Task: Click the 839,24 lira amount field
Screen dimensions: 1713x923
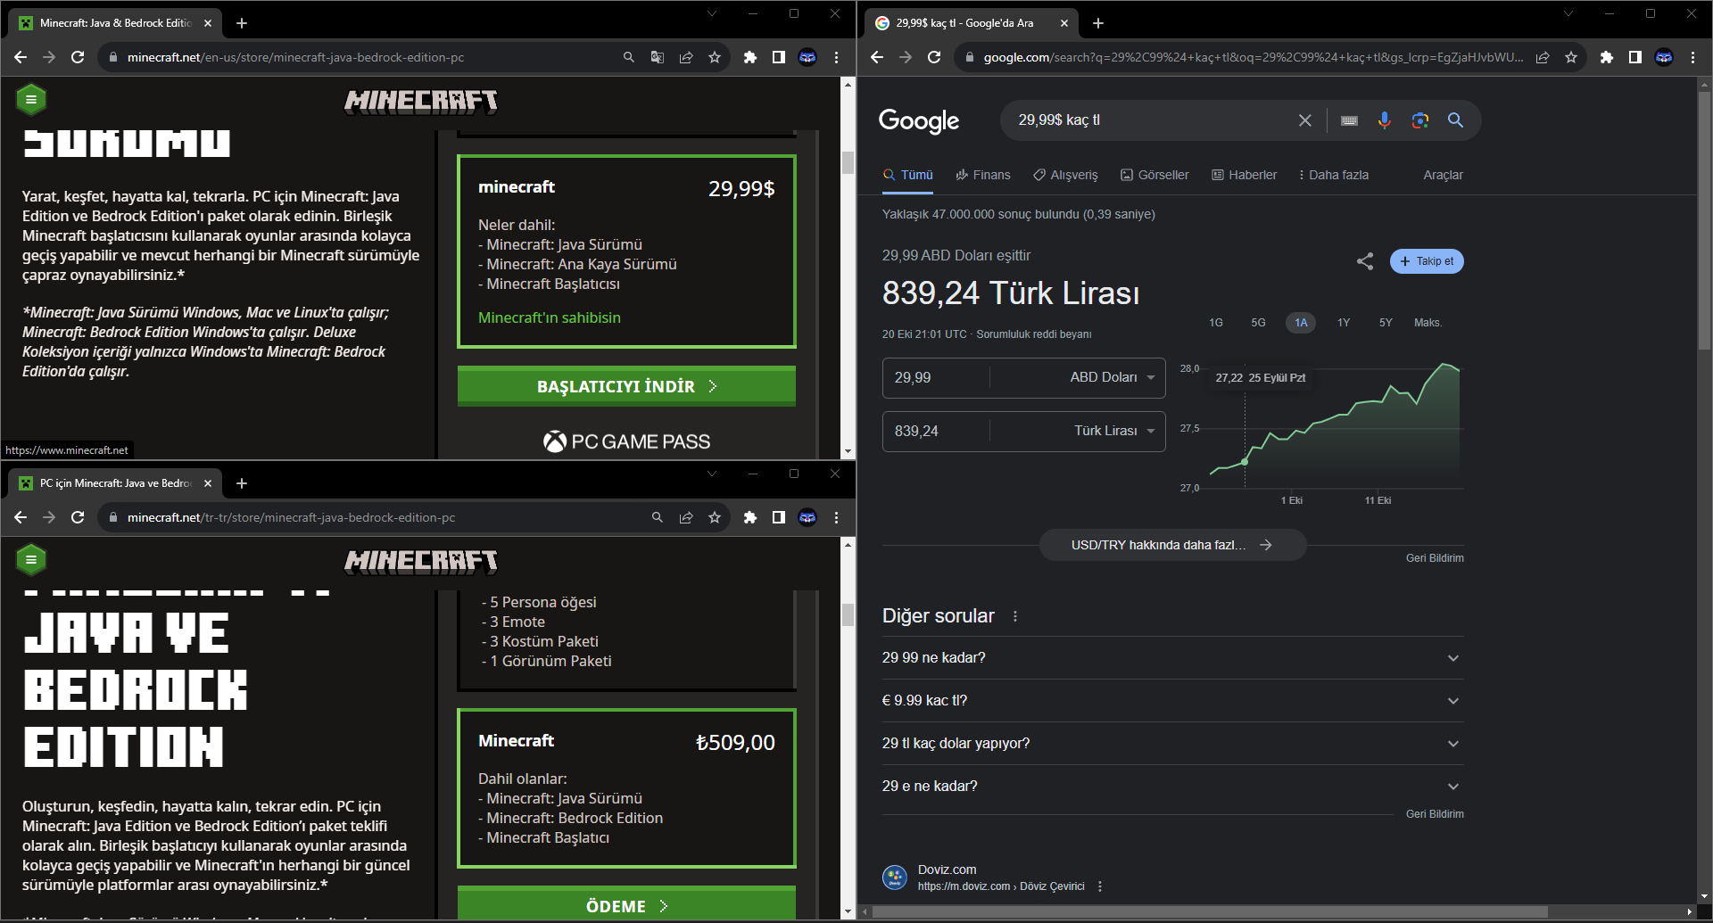Action: pyautogui.click(x=936, y=432)
